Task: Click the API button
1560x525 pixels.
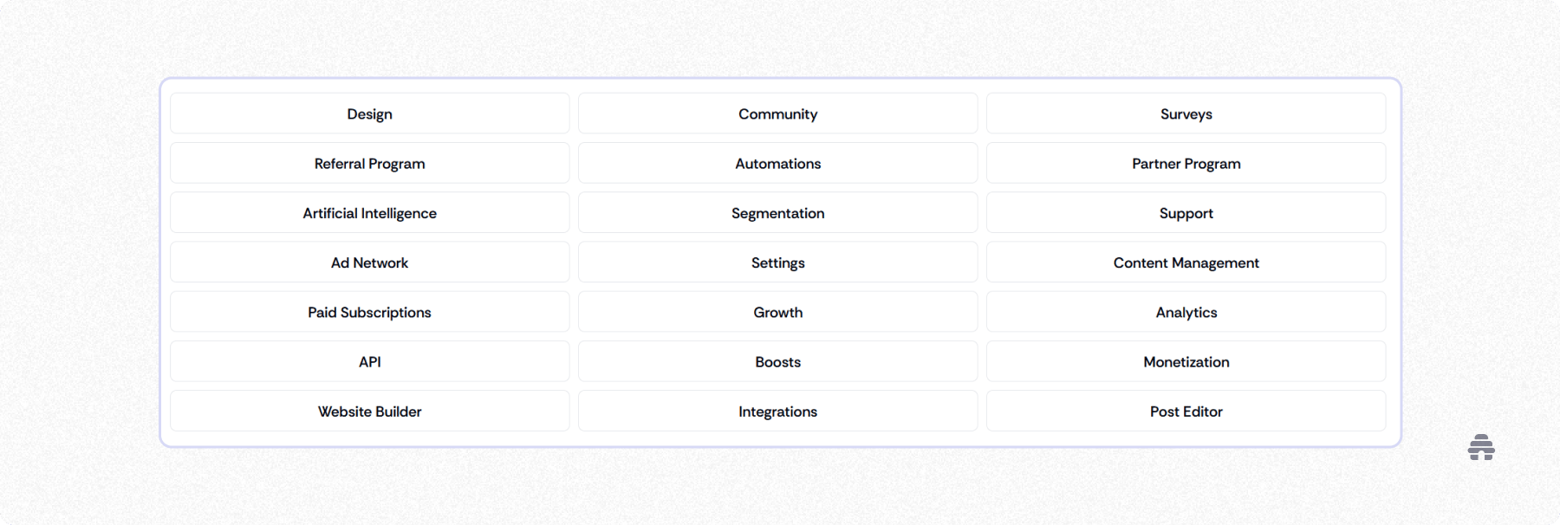Action: 369,361
